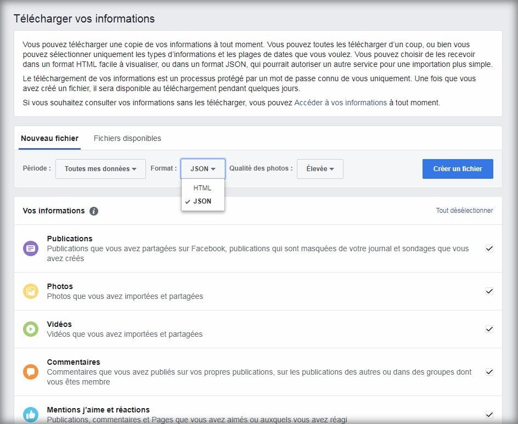This screenshot has height=424, width=518.
Task: Click the blue thumbs-up reactions icon
Action: tap(31, 415)
